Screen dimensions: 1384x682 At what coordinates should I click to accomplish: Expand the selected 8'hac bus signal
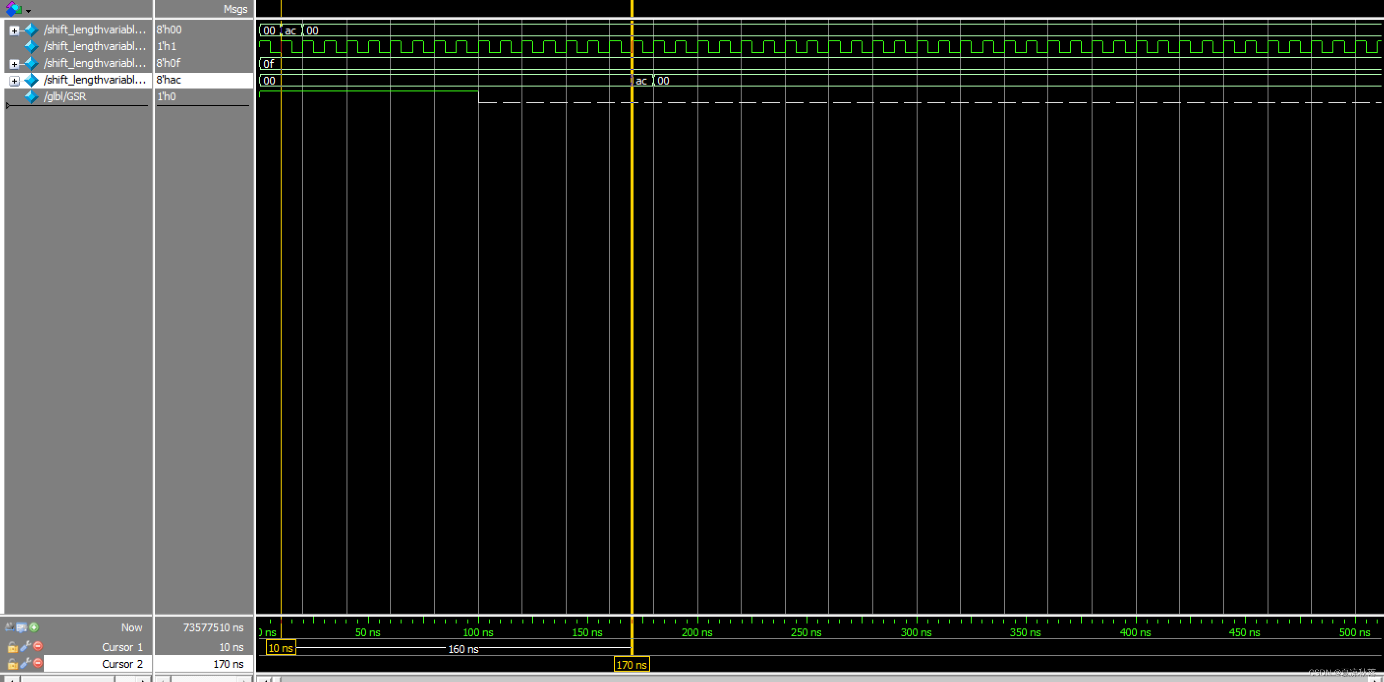(15, 81)
